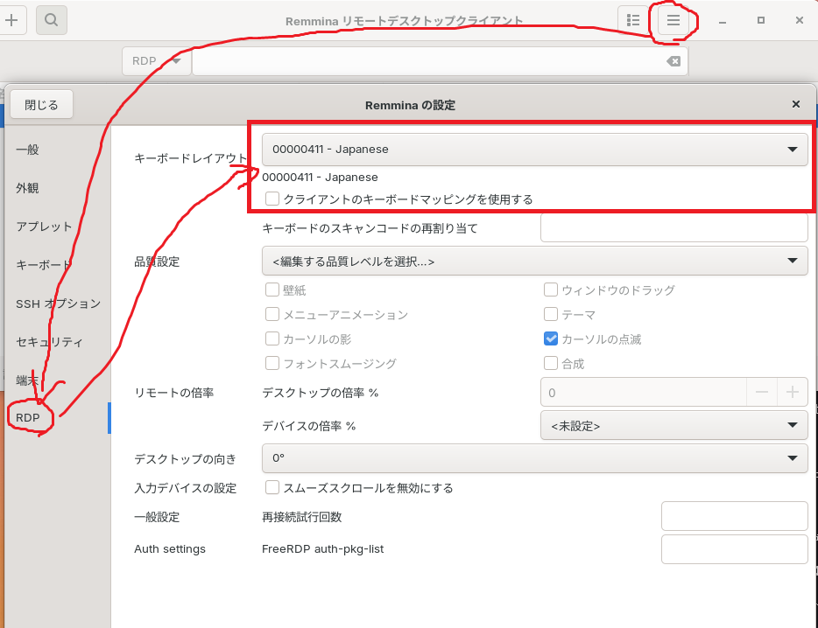Image resolution: width=818 pixels, height=628 pixels.
Task: Click the quick connect address input field
Action: pos(440,61)
